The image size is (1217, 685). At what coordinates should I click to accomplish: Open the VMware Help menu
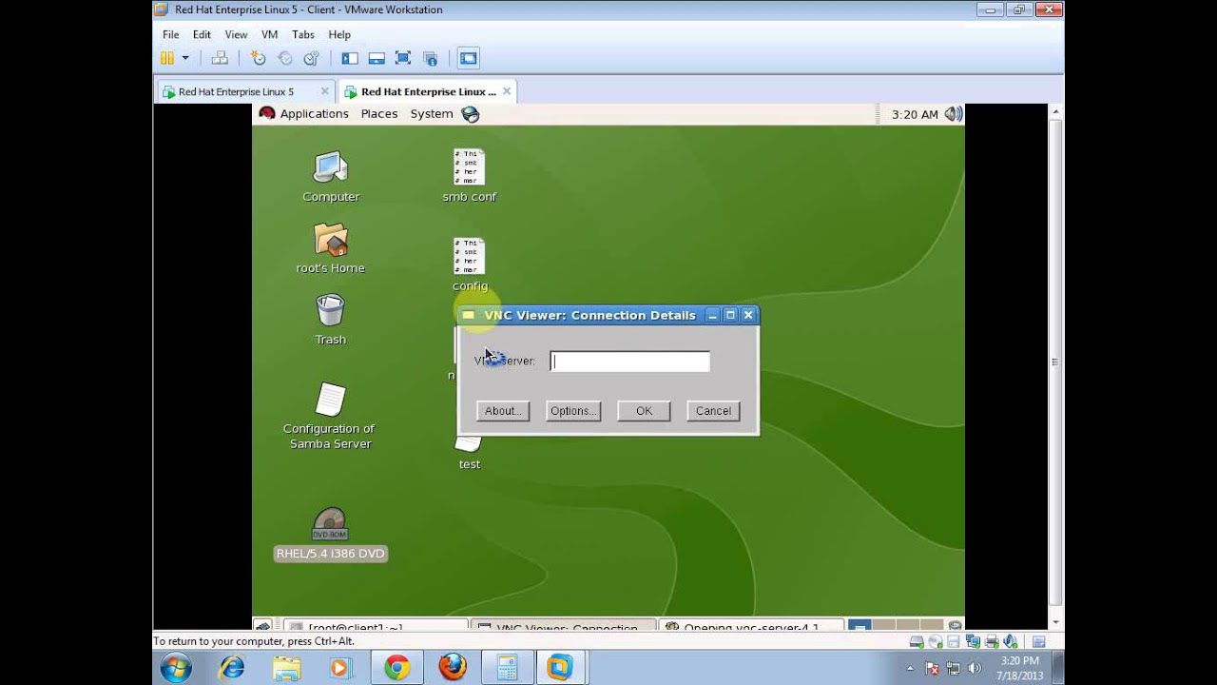pyautogui.click(x=339, y=34)
